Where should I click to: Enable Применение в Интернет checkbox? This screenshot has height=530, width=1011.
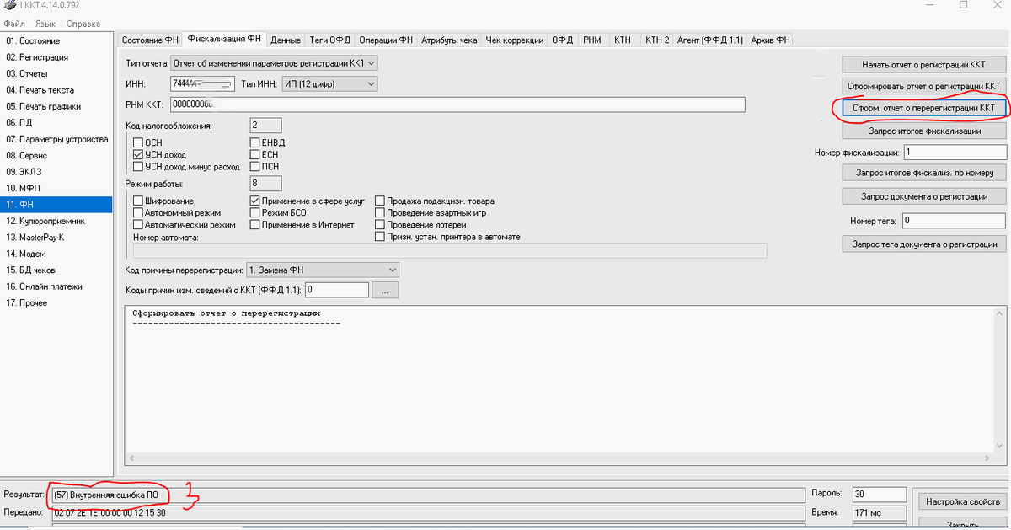pyautogui.click(x=254, y=225)
